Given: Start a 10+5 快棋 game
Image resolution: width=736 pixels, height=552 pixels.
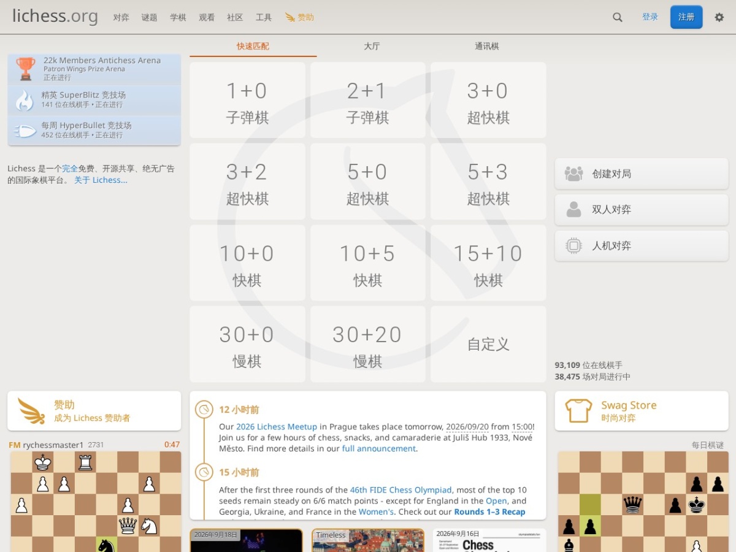Looking at the screenshot, I should tap(368, 263).
